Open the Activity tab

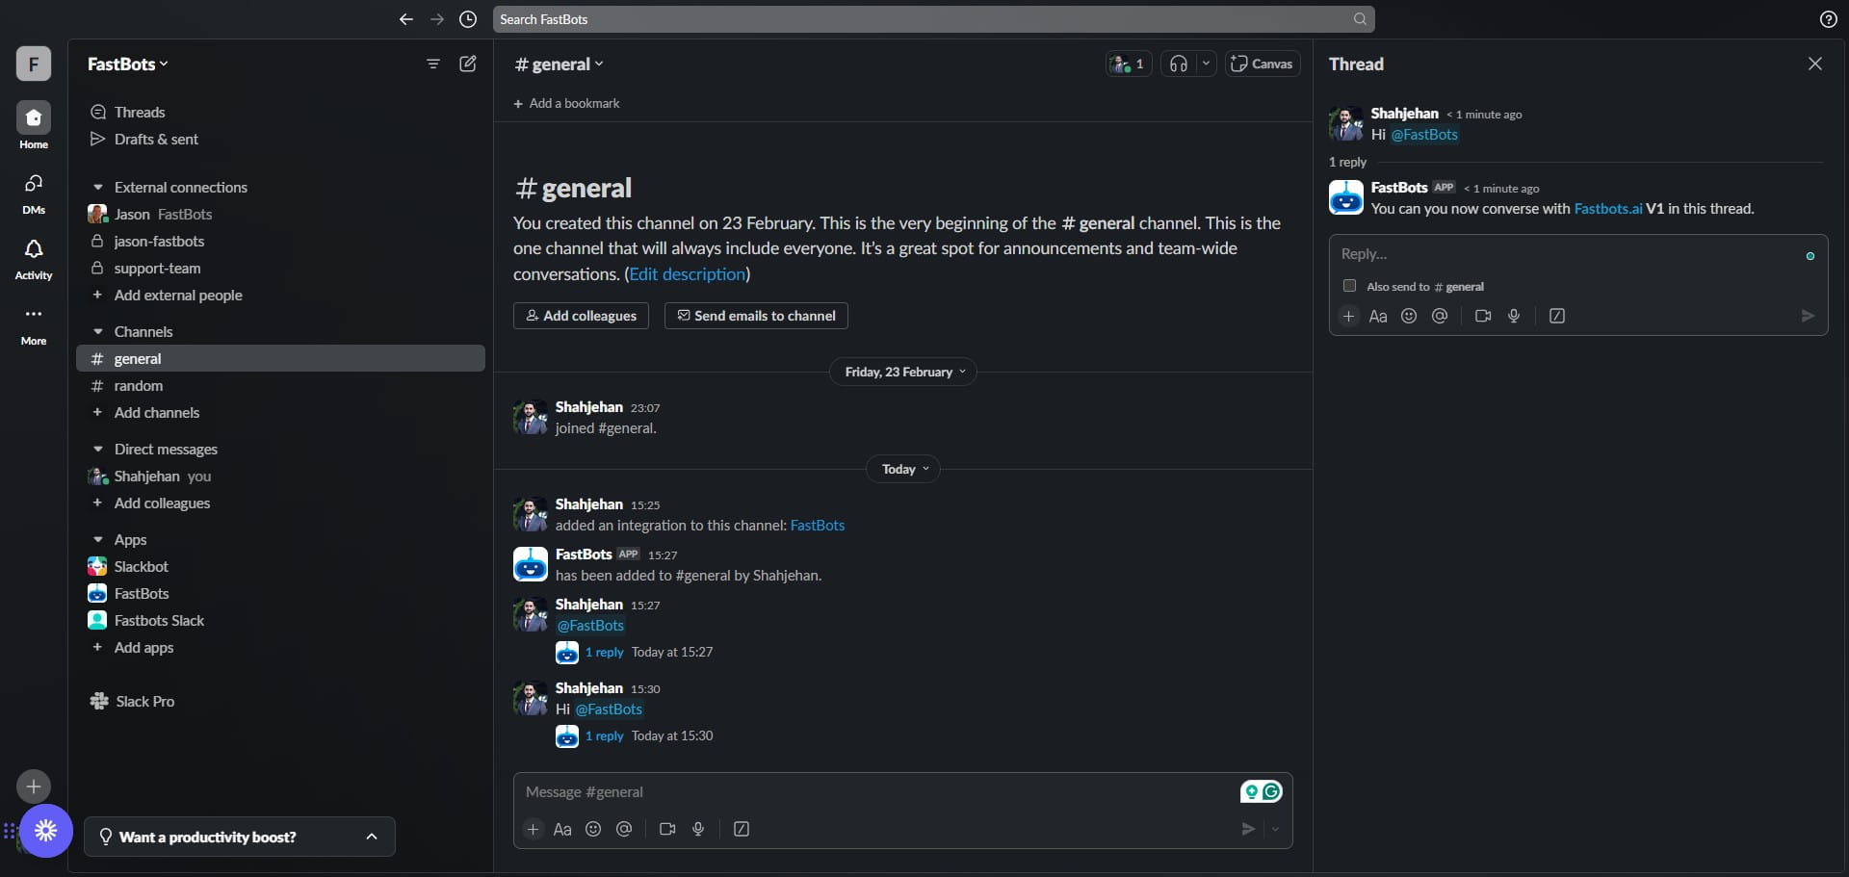tap(34, 260)
